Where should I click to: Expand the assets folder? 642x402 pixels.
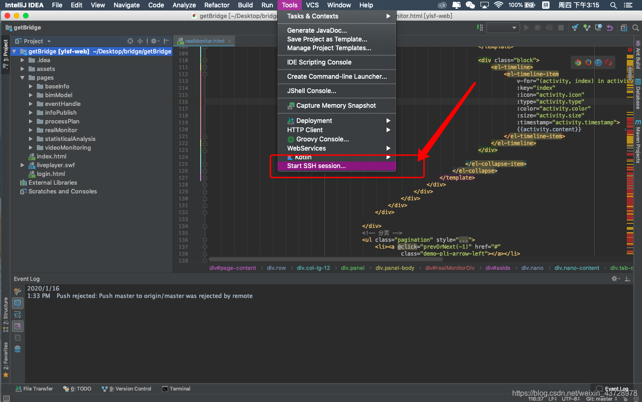(x=22, y=69)
